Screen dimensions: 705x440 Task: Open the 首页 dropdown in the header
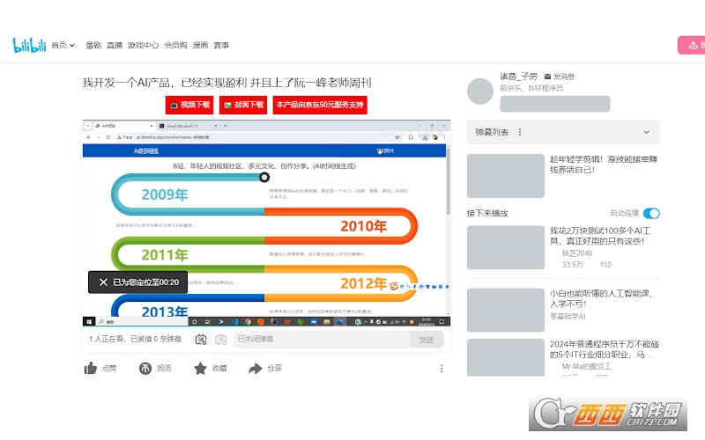tap(63, 45)
